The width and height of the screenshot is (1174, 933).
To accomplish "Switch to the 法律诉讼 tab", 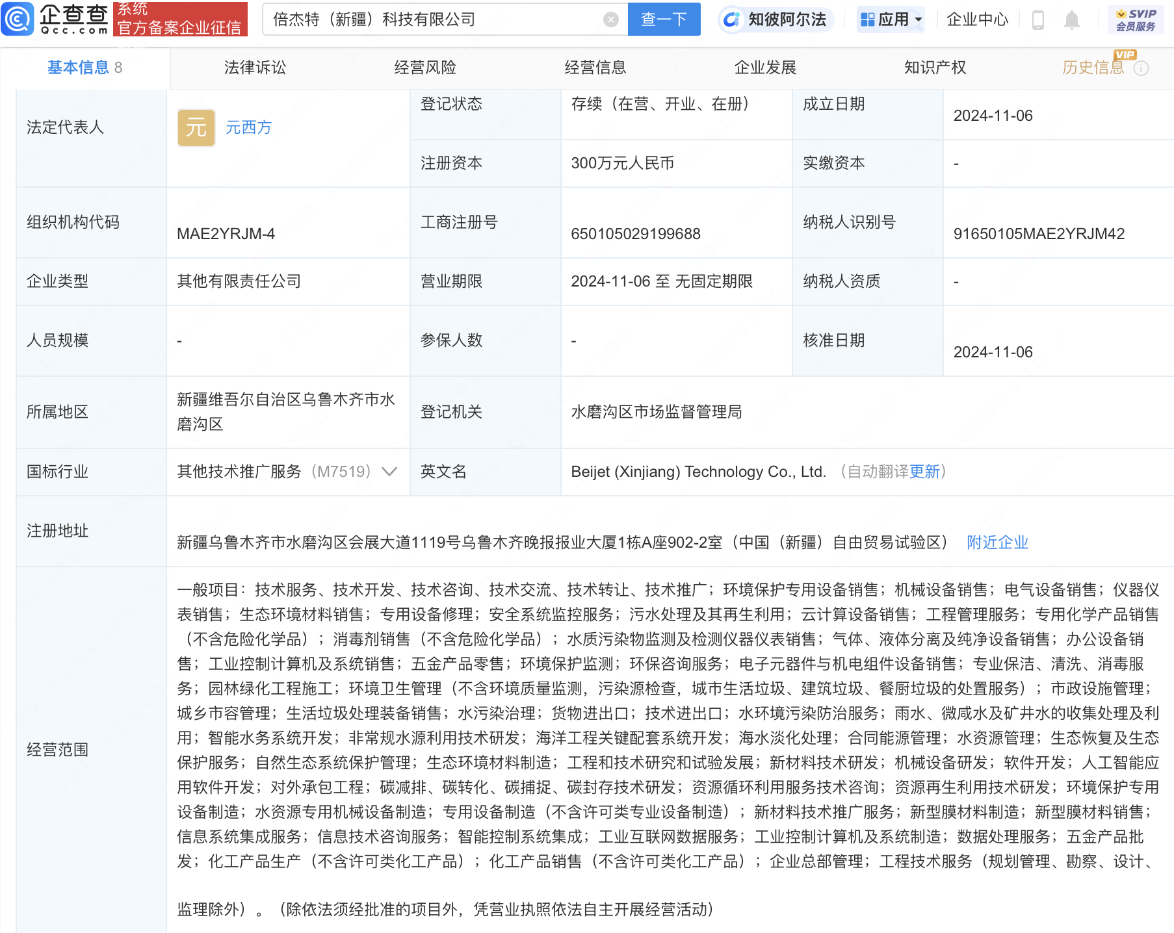I will (255, 68).
